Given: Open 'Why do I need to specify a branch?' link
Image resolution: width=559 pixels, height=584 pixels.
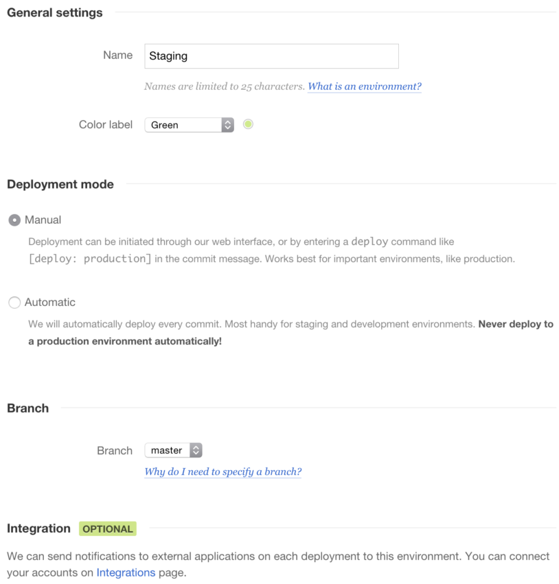Looking at the screenshot, I should [223, 471].
